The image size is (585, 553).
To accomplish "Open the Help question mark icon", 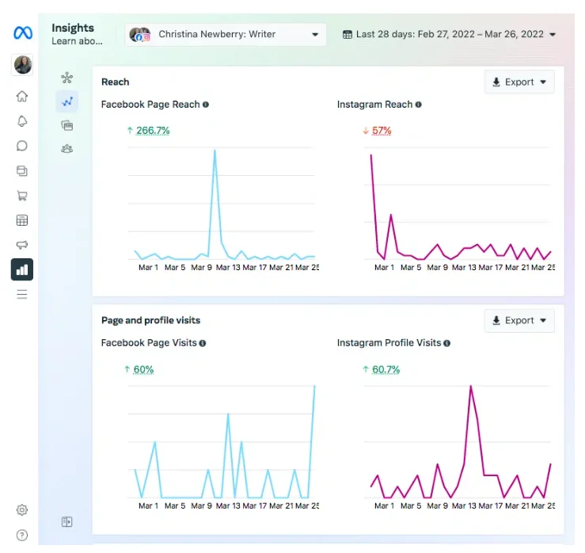I will pos(22,535).
